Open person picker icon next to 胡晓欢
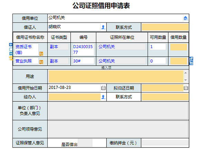The width and height of the screenshot is (207, 152). pos(103,27)
